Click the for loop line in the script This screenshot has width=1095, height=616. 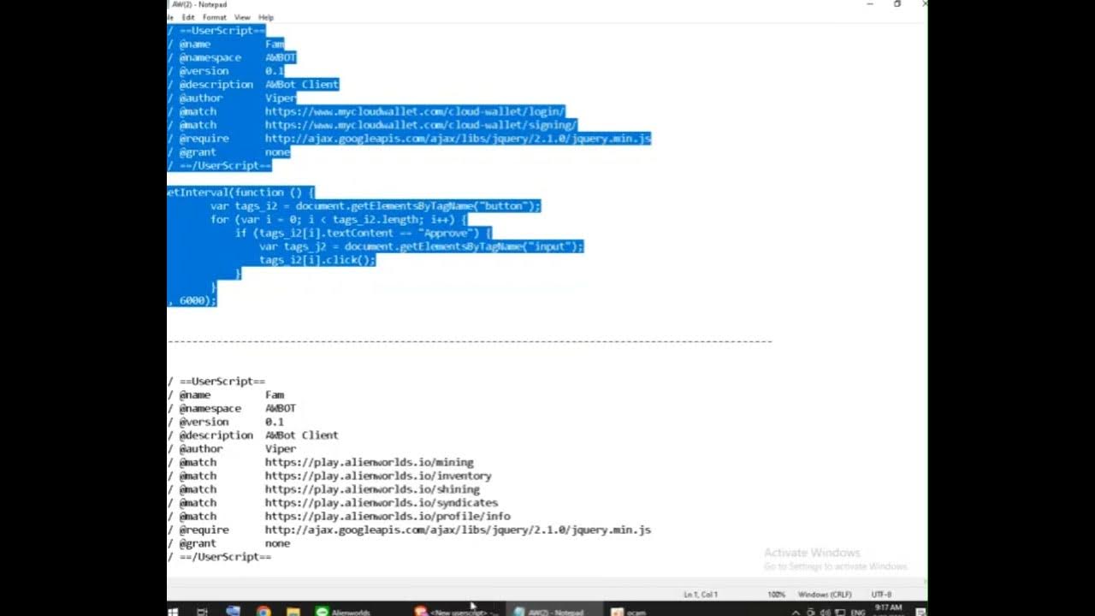point(338,220)
